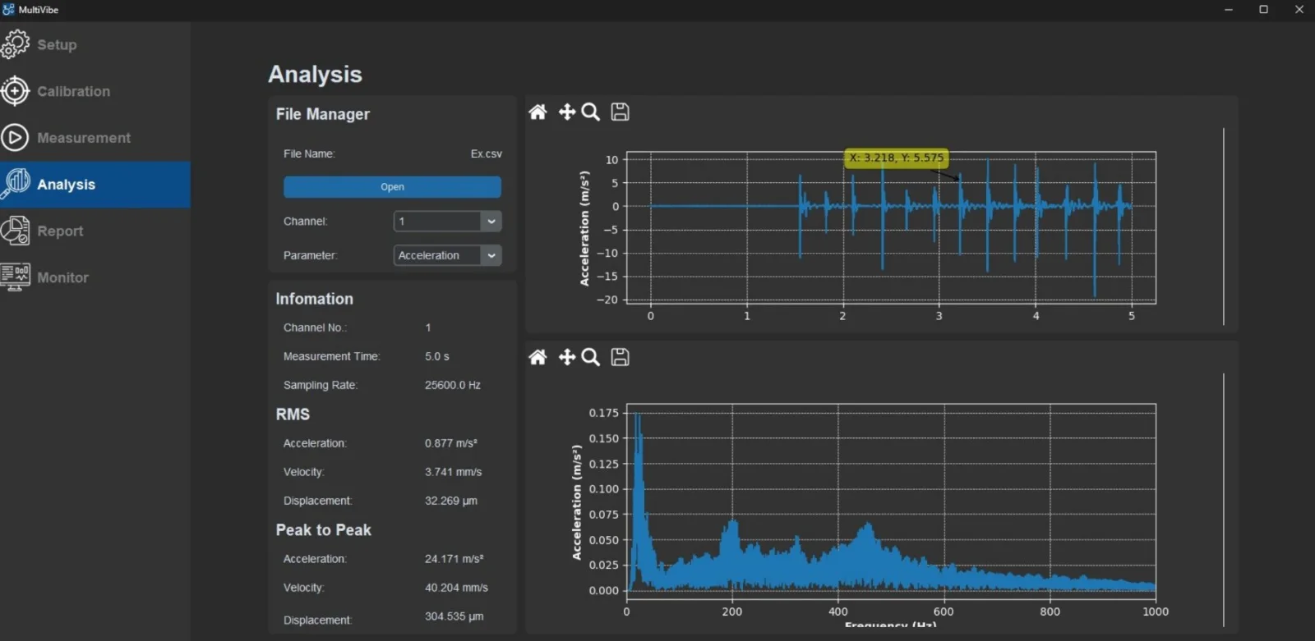
Task: Click the Channel combo box value 1
Action: [x=447, y=221]
